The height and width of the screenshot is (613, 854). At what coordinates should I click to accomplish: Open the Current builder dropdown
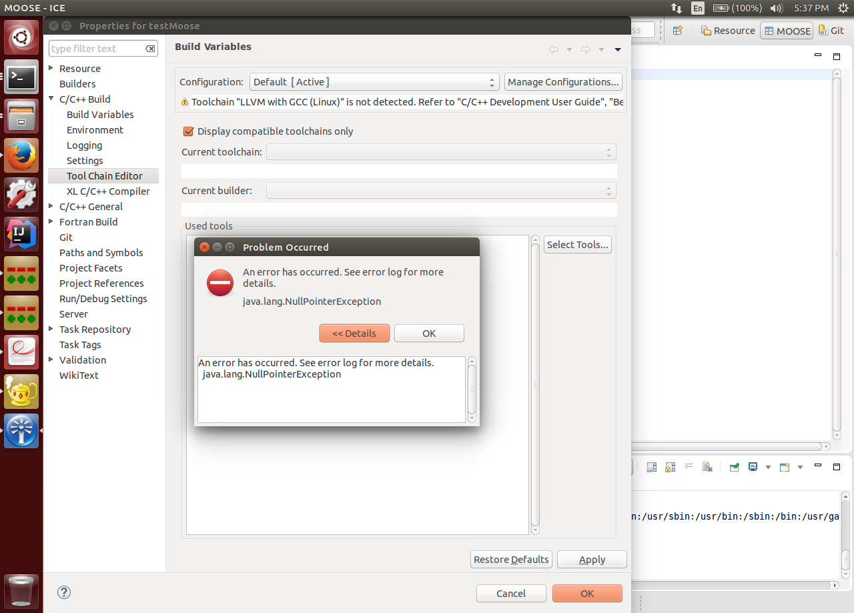[x=441, y=191]
